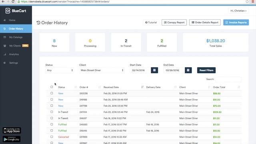Tick the select-all checkbox in table header
This screenshot has height=144, width=256.
pyautogui.click(x=52, y=87)
